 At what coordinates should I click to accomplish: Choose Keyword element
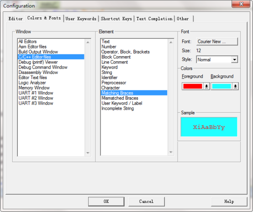(134, 67)
